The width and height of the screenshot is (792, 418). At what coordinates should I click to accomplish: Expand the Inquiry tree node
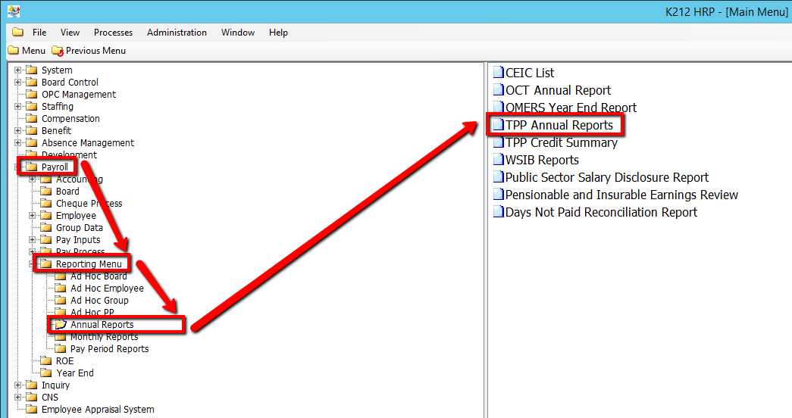point(18,385)
